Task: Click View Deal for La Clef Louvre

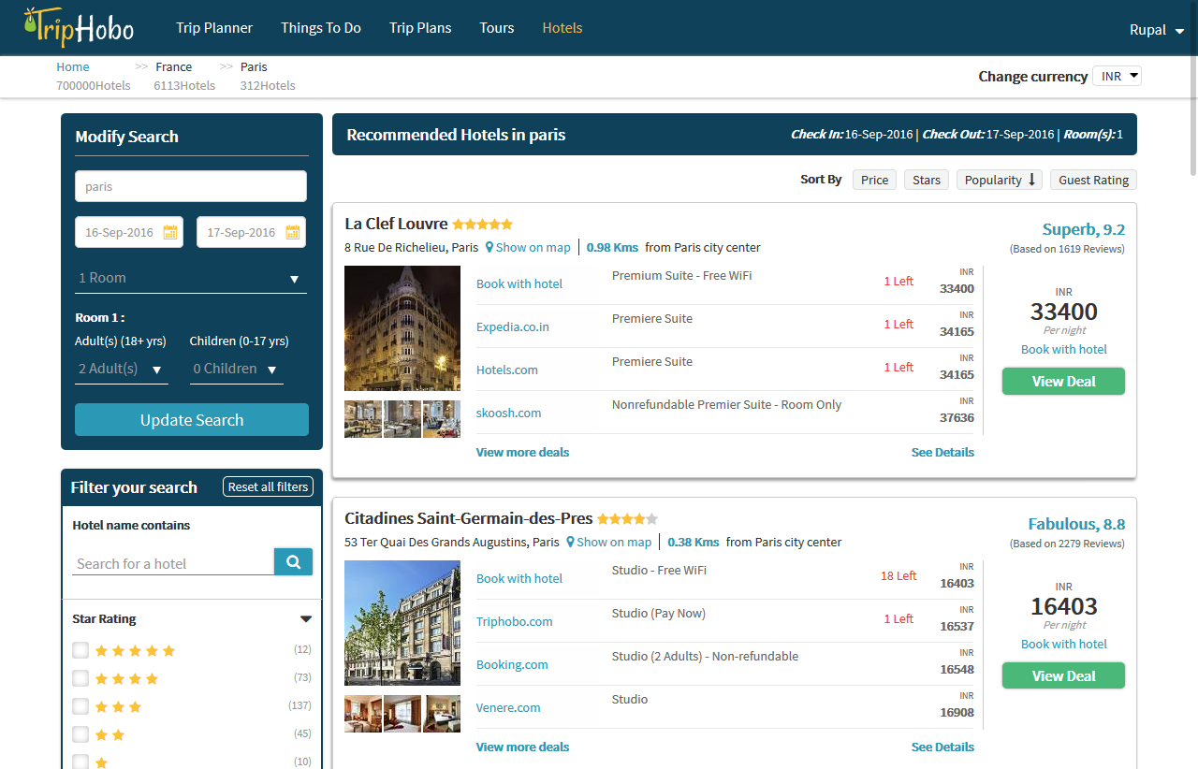Action: point(1063,382)
